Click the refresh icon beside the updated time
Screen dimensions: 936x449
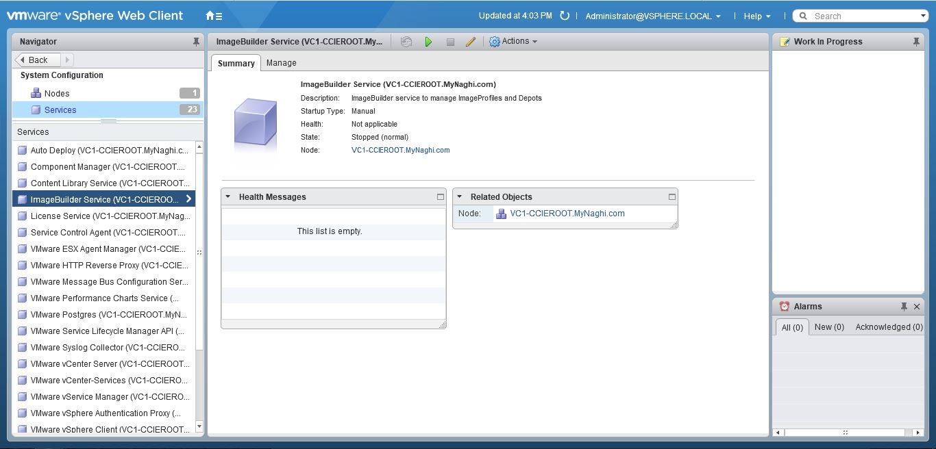[x=565, y=16]
